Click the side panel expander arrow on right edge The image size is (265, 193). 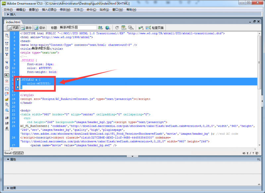(x=262, y=101)
